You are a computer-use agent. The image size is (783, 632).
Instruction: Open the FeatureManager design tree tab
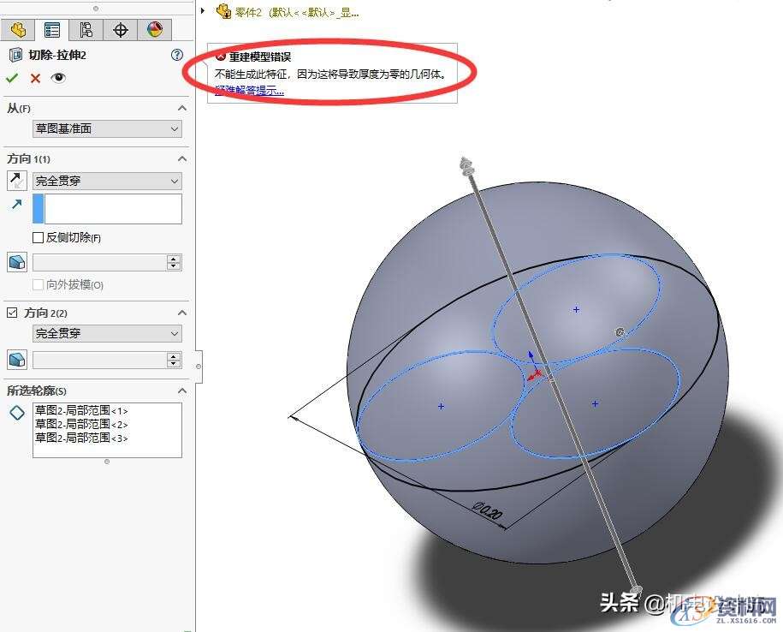click(x=17, y=28)
